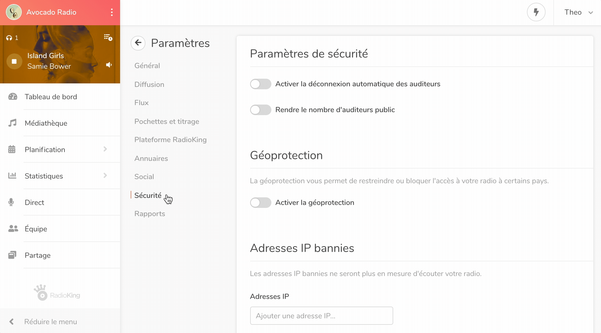Toggle Rendre le nombre d'auditeurs public
The image size is (601, 333).
point(260,110)
